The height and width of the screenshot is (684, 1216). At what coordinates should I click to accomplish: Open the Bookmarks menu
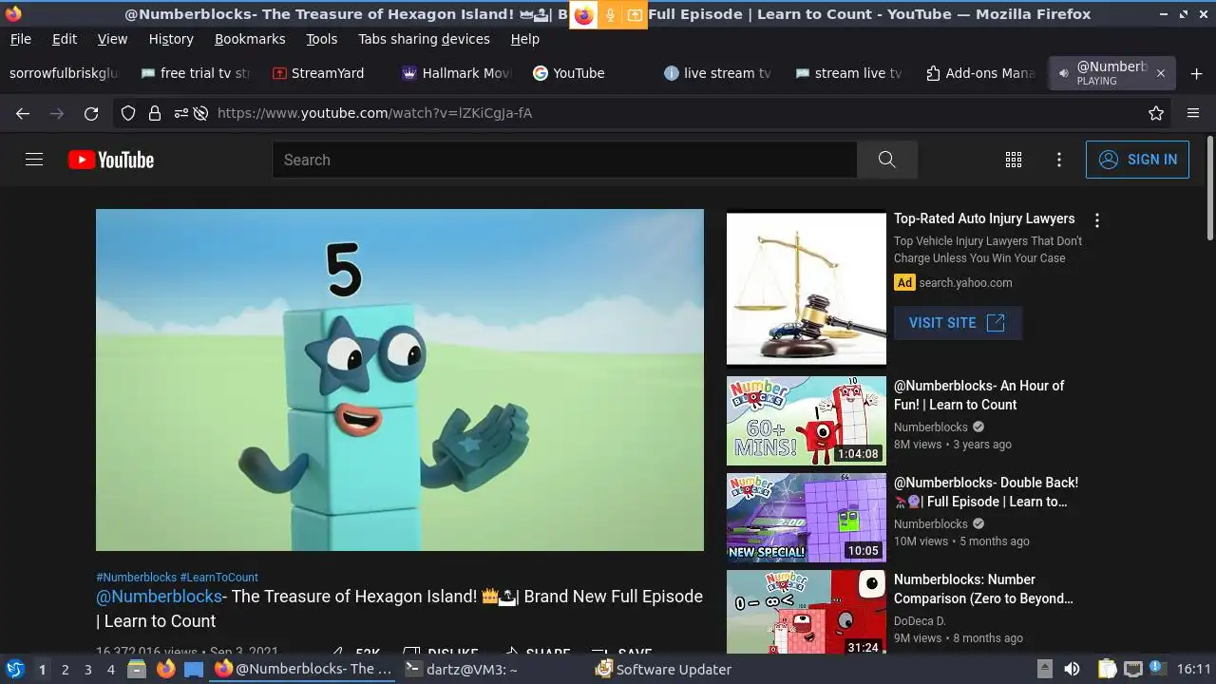point(250,39)
